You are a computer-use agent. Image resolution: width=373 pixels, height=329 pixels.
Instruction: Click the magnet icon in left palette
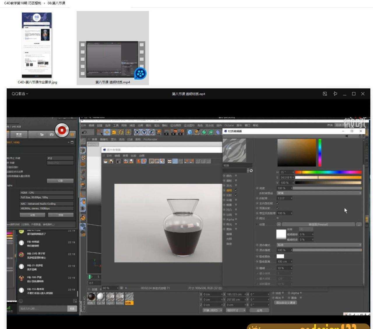click(x=83, y=217)
